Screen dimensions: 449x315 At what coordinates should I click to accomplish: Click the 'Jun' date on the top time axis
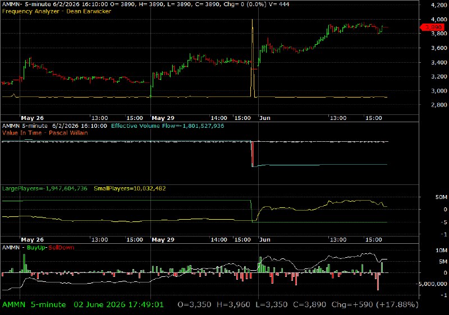point(265,118)
